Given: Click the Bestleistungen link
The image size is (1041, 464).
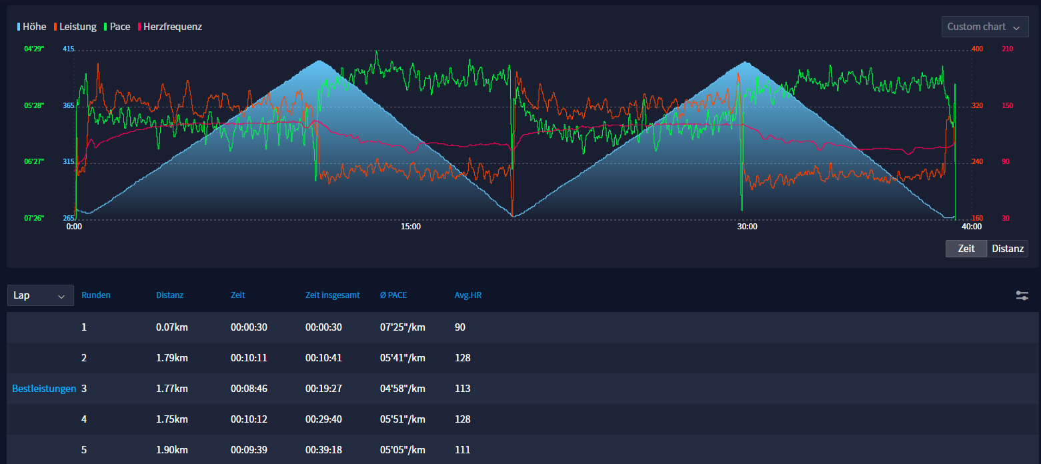Looking at the screenshot, I should point(43,389).
